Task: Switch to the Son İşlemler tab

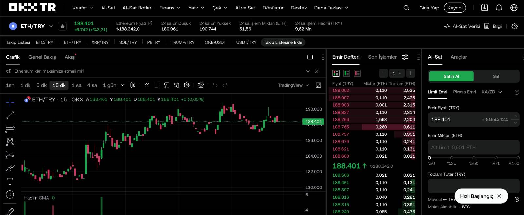Action: (x=382, y=57)
